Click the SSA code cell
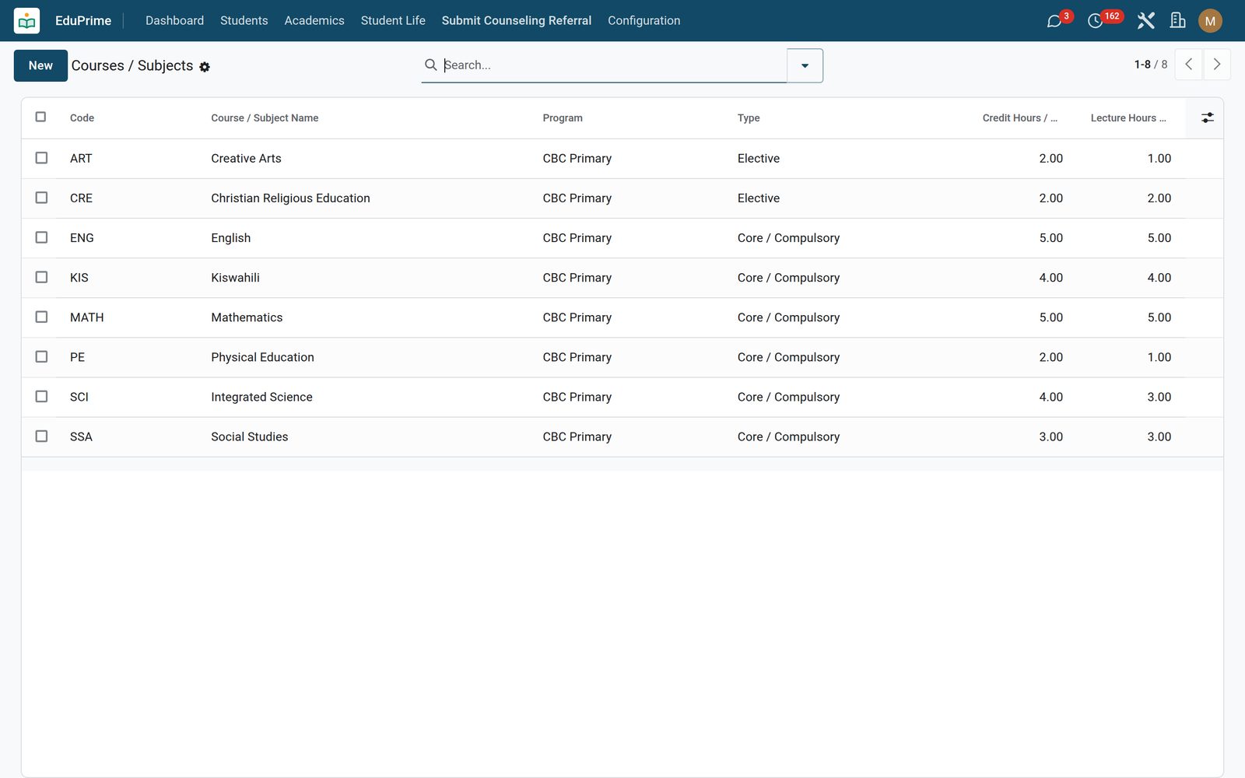Image resolution: width=1245 pixels, height=778 pixels. point(81,436)
